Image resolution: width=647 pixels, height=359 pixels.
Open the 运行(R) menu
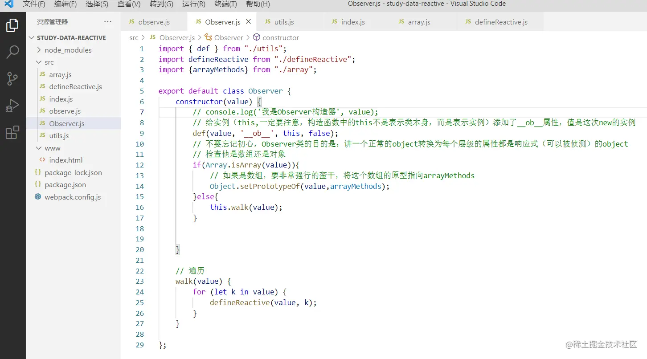[x=193, y=4]
